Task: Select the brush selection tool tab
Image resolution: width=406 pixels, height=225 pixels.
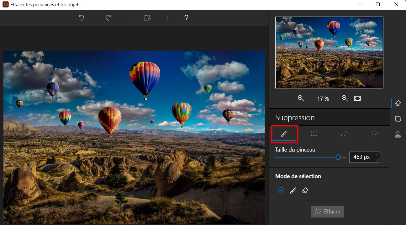Action: pos(284,133)
